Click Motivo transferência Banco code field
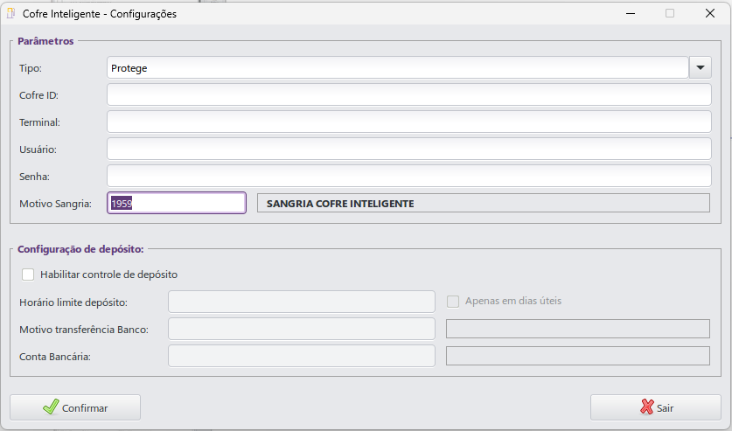The image size is (732, 431). [x=301, y=329]
